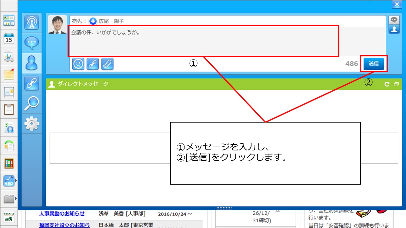This screenshot has width=406, height=228.
Task: Open the colored binders icon
Action: [x=9, y=163]
